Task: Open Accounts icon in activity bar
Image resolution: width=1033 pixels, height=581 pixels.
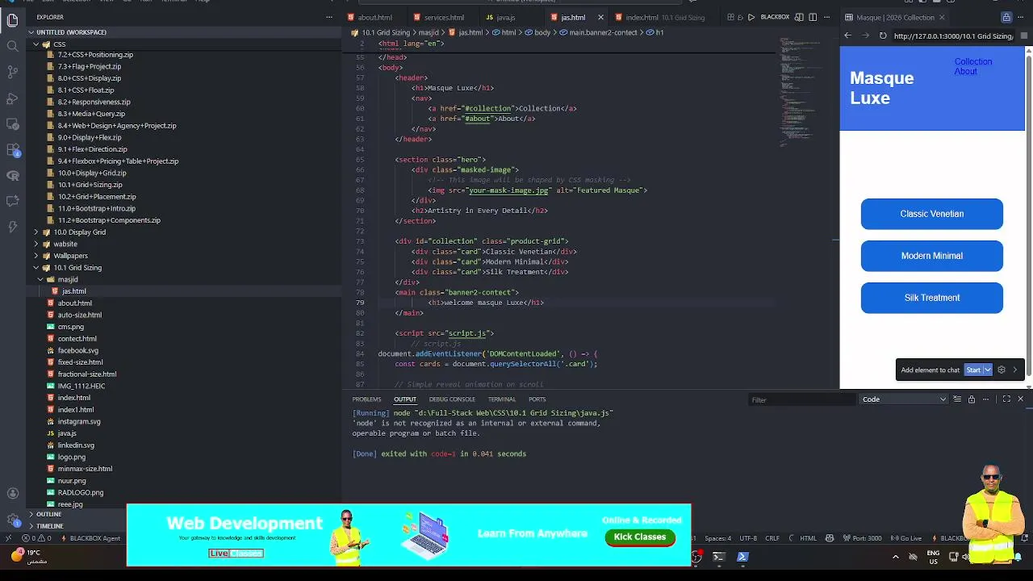Action: tap(12, 493)
